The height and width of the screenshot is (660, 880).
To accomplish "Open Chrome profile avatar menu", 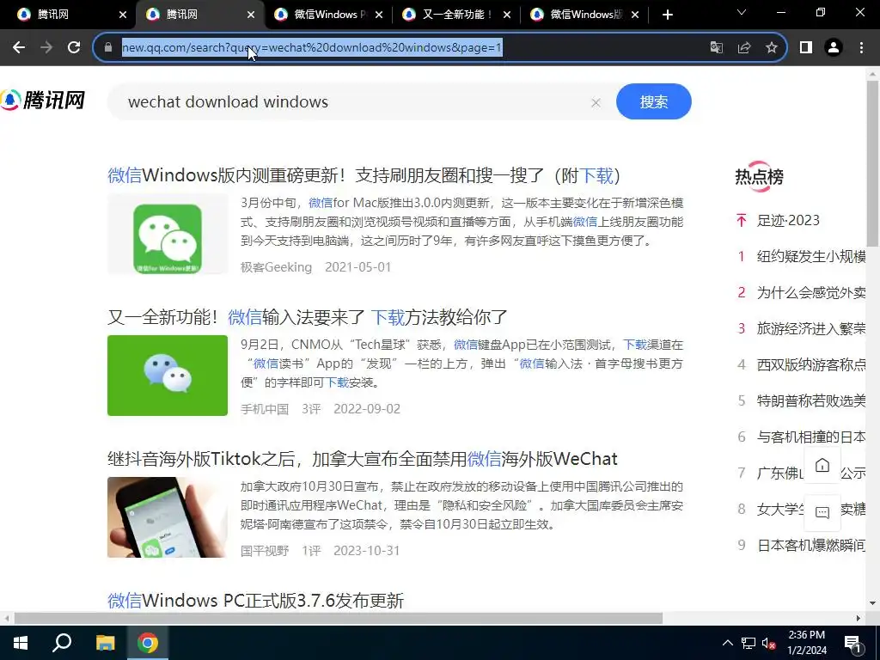I will click(834, 48).
